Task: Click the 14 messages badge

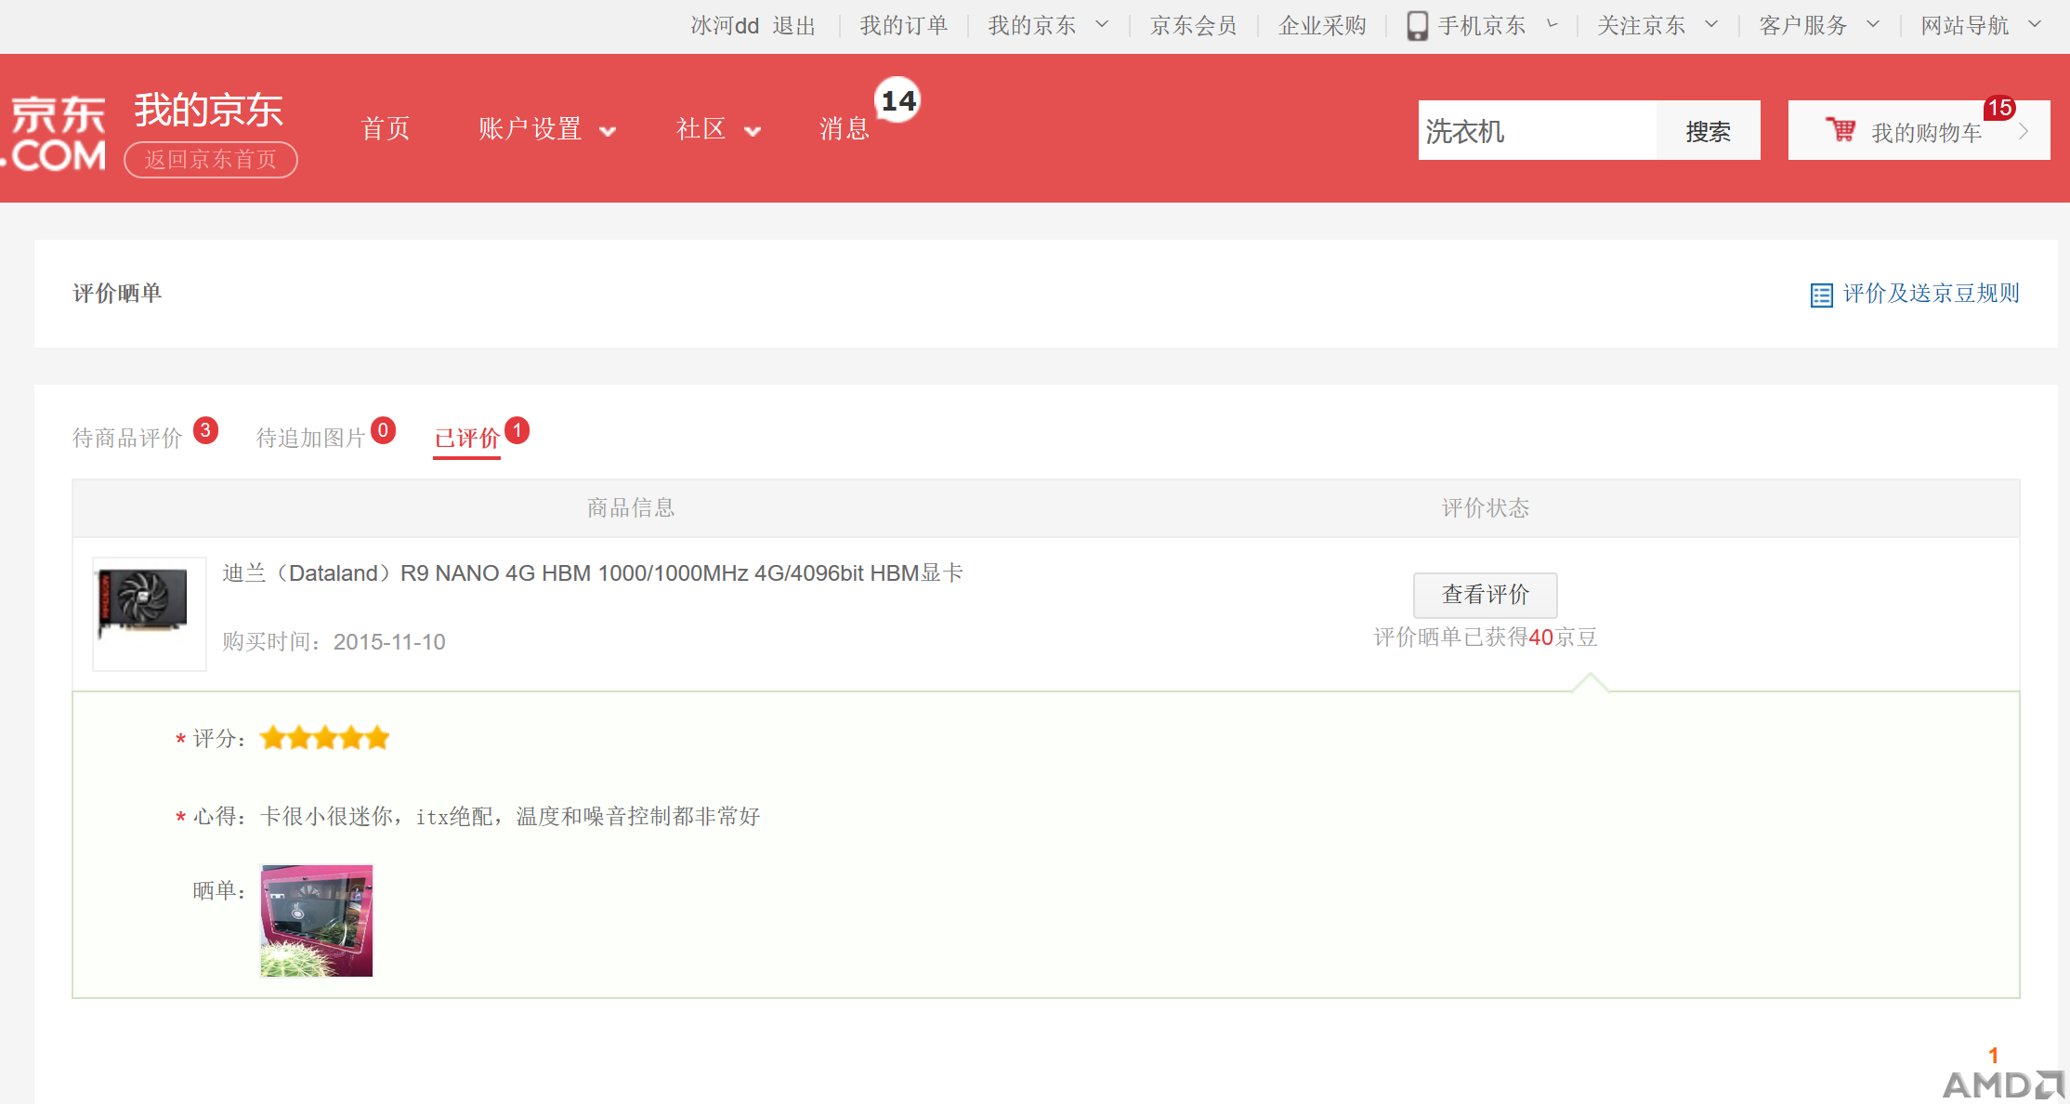Action: click(898, 100)
